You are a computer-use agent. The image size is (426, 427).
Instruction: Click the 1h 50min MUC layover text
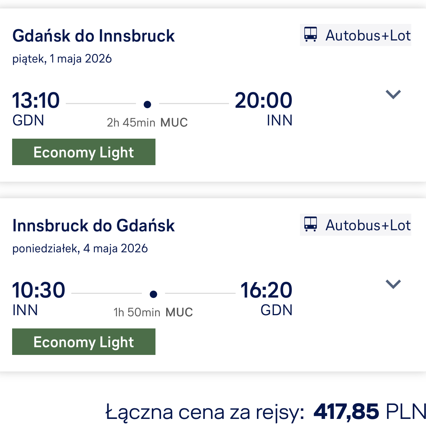pos(153,312)
